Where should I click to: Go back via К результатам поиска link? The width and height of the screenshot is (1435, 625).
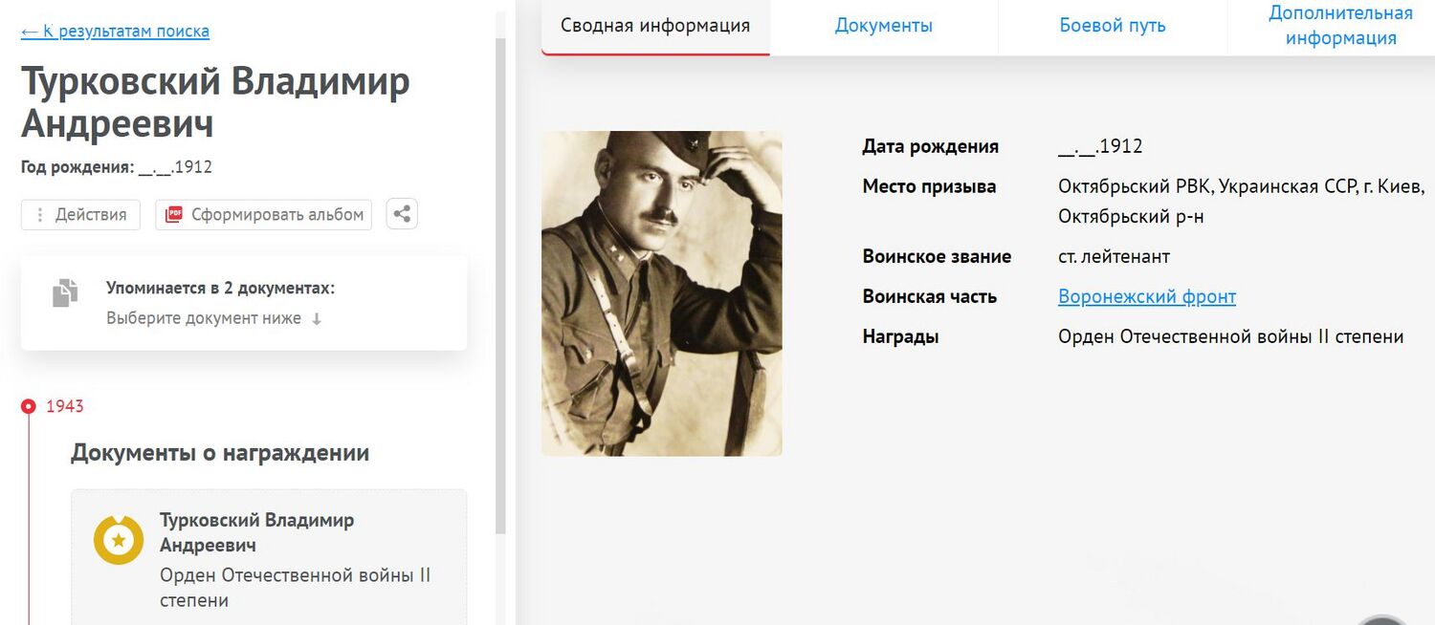(x=115, y=32)
